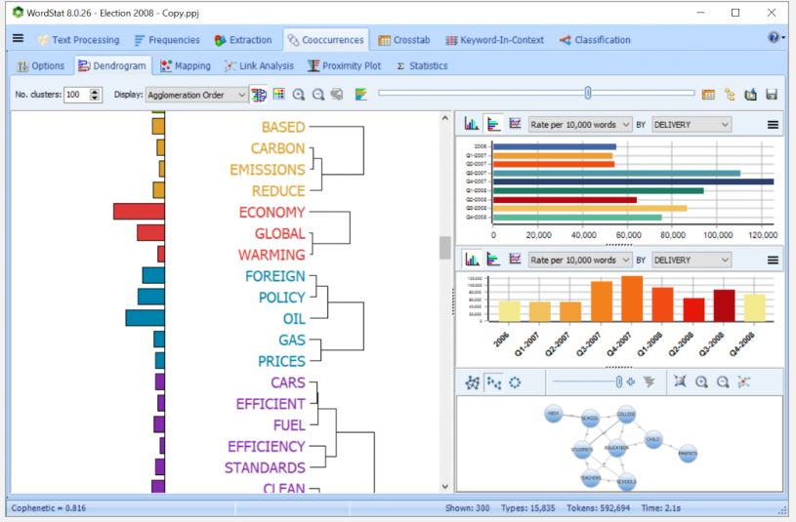Open the lower chart panel options menu
The height and width of the screenshot is (522, 796).
pos(773,260)
